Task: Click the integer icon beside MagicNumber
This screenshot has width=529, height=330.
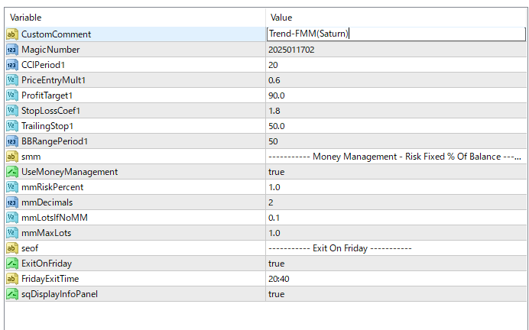Action: [x=12, y=50]
